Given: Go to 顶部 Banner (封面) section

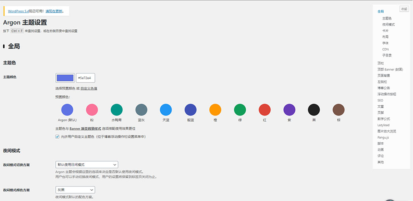Looking at the screenshot, I should 390,69.
